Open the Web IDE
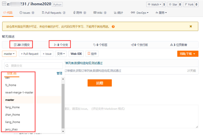 point(76,54)
